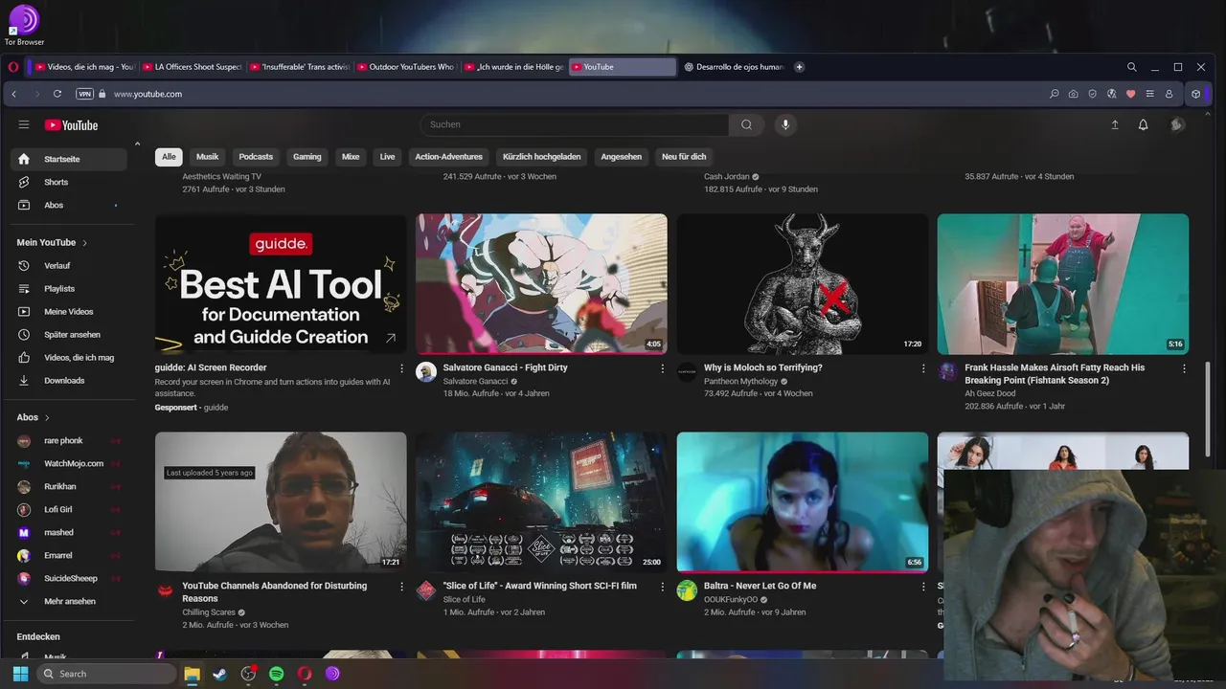Add a new tab with the plus button
This screenshot has height=689, width=1226.
point(799,67)
